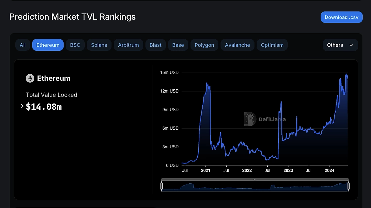Select the All chains filter
Screen dimensions: 371x208
pyautogui.click(x=23, y=45)
